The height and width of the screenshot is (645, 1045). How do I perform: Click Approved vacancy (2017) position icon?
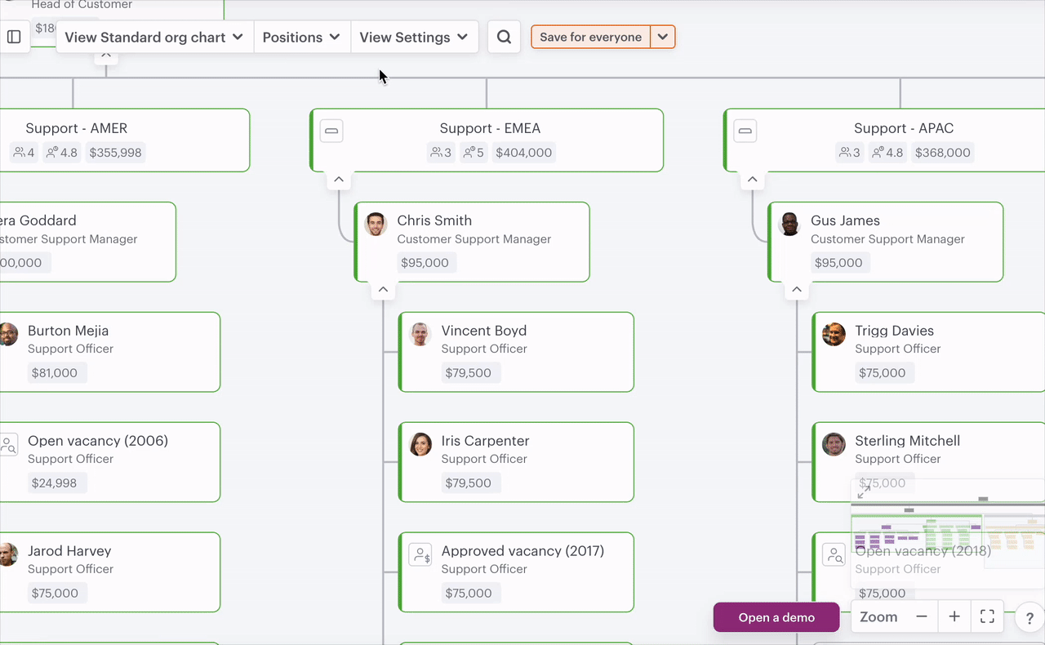[x=420, y=556]
